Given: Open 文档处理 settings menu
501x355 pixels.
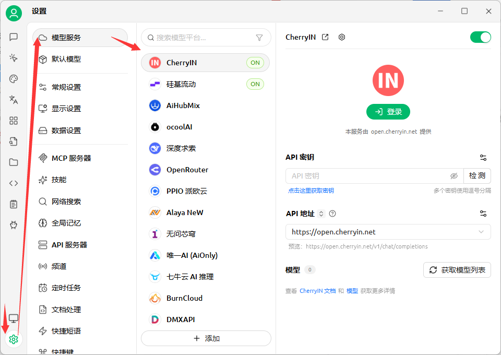Looking at the screenshot, I should click(x=80, y=309).
